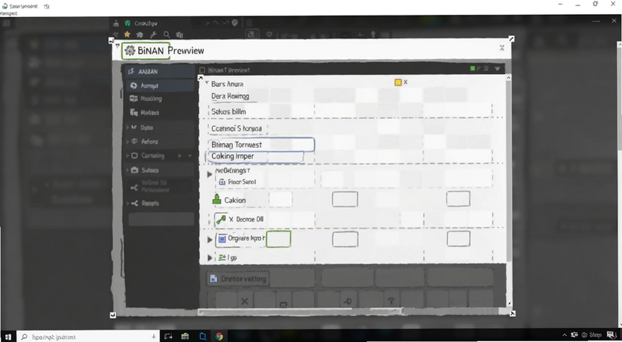Click the -0 key in bottom keypad
Image resolution: width=622 pixels, height=342 pixels.
click(348, 302)
